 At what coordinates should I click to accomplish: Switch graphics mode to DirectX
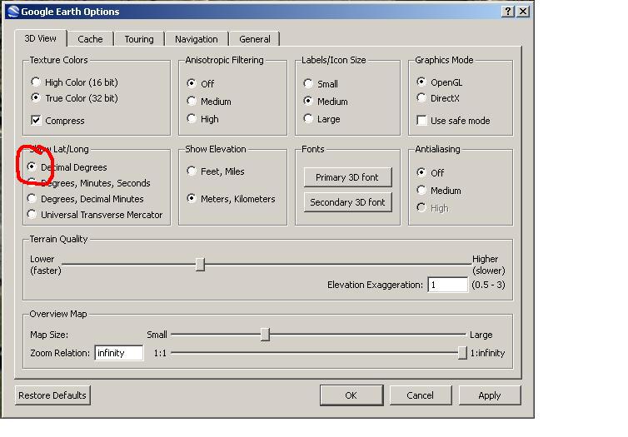coord(422,98)
